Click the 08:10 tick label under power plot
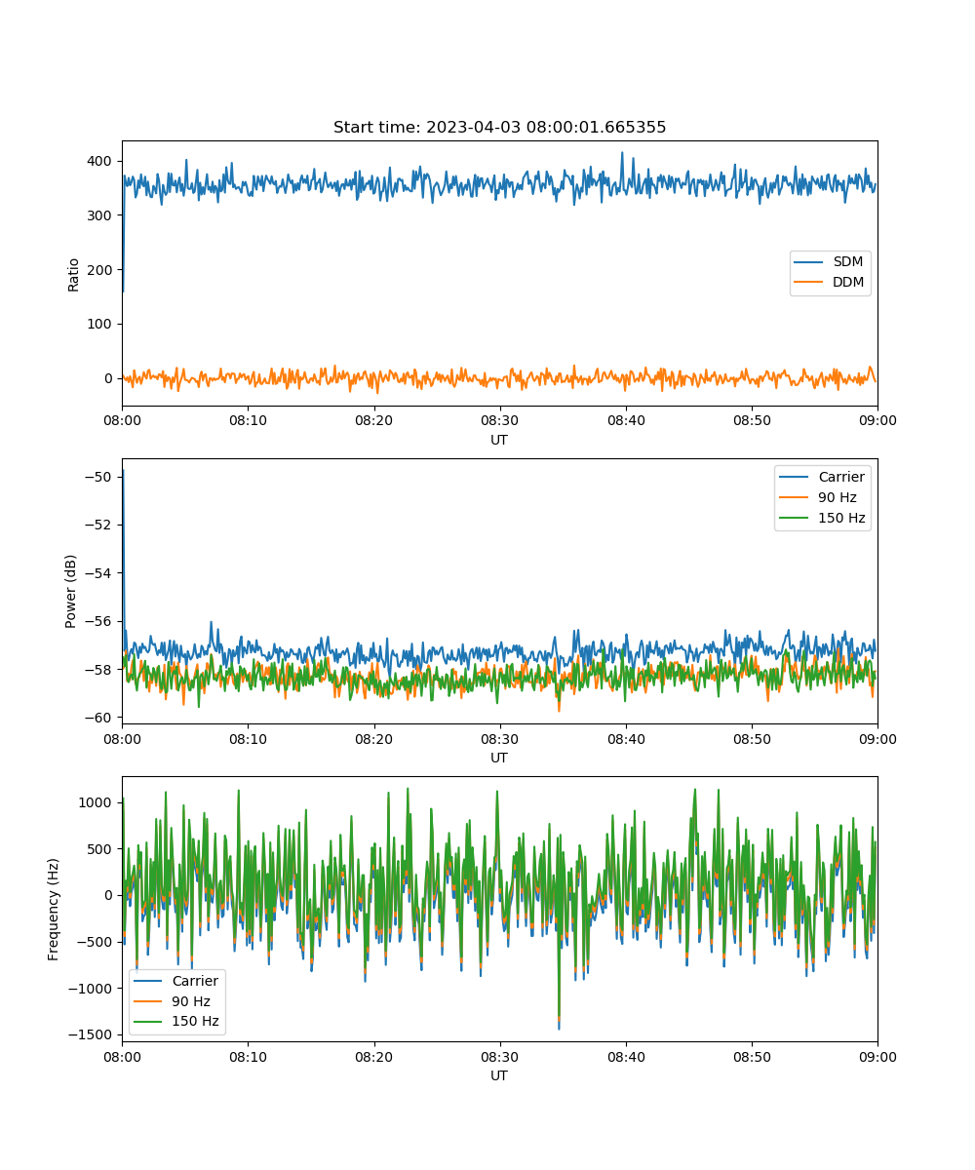The width and height of the screenshot is (975, 1170). coord(248,738)
